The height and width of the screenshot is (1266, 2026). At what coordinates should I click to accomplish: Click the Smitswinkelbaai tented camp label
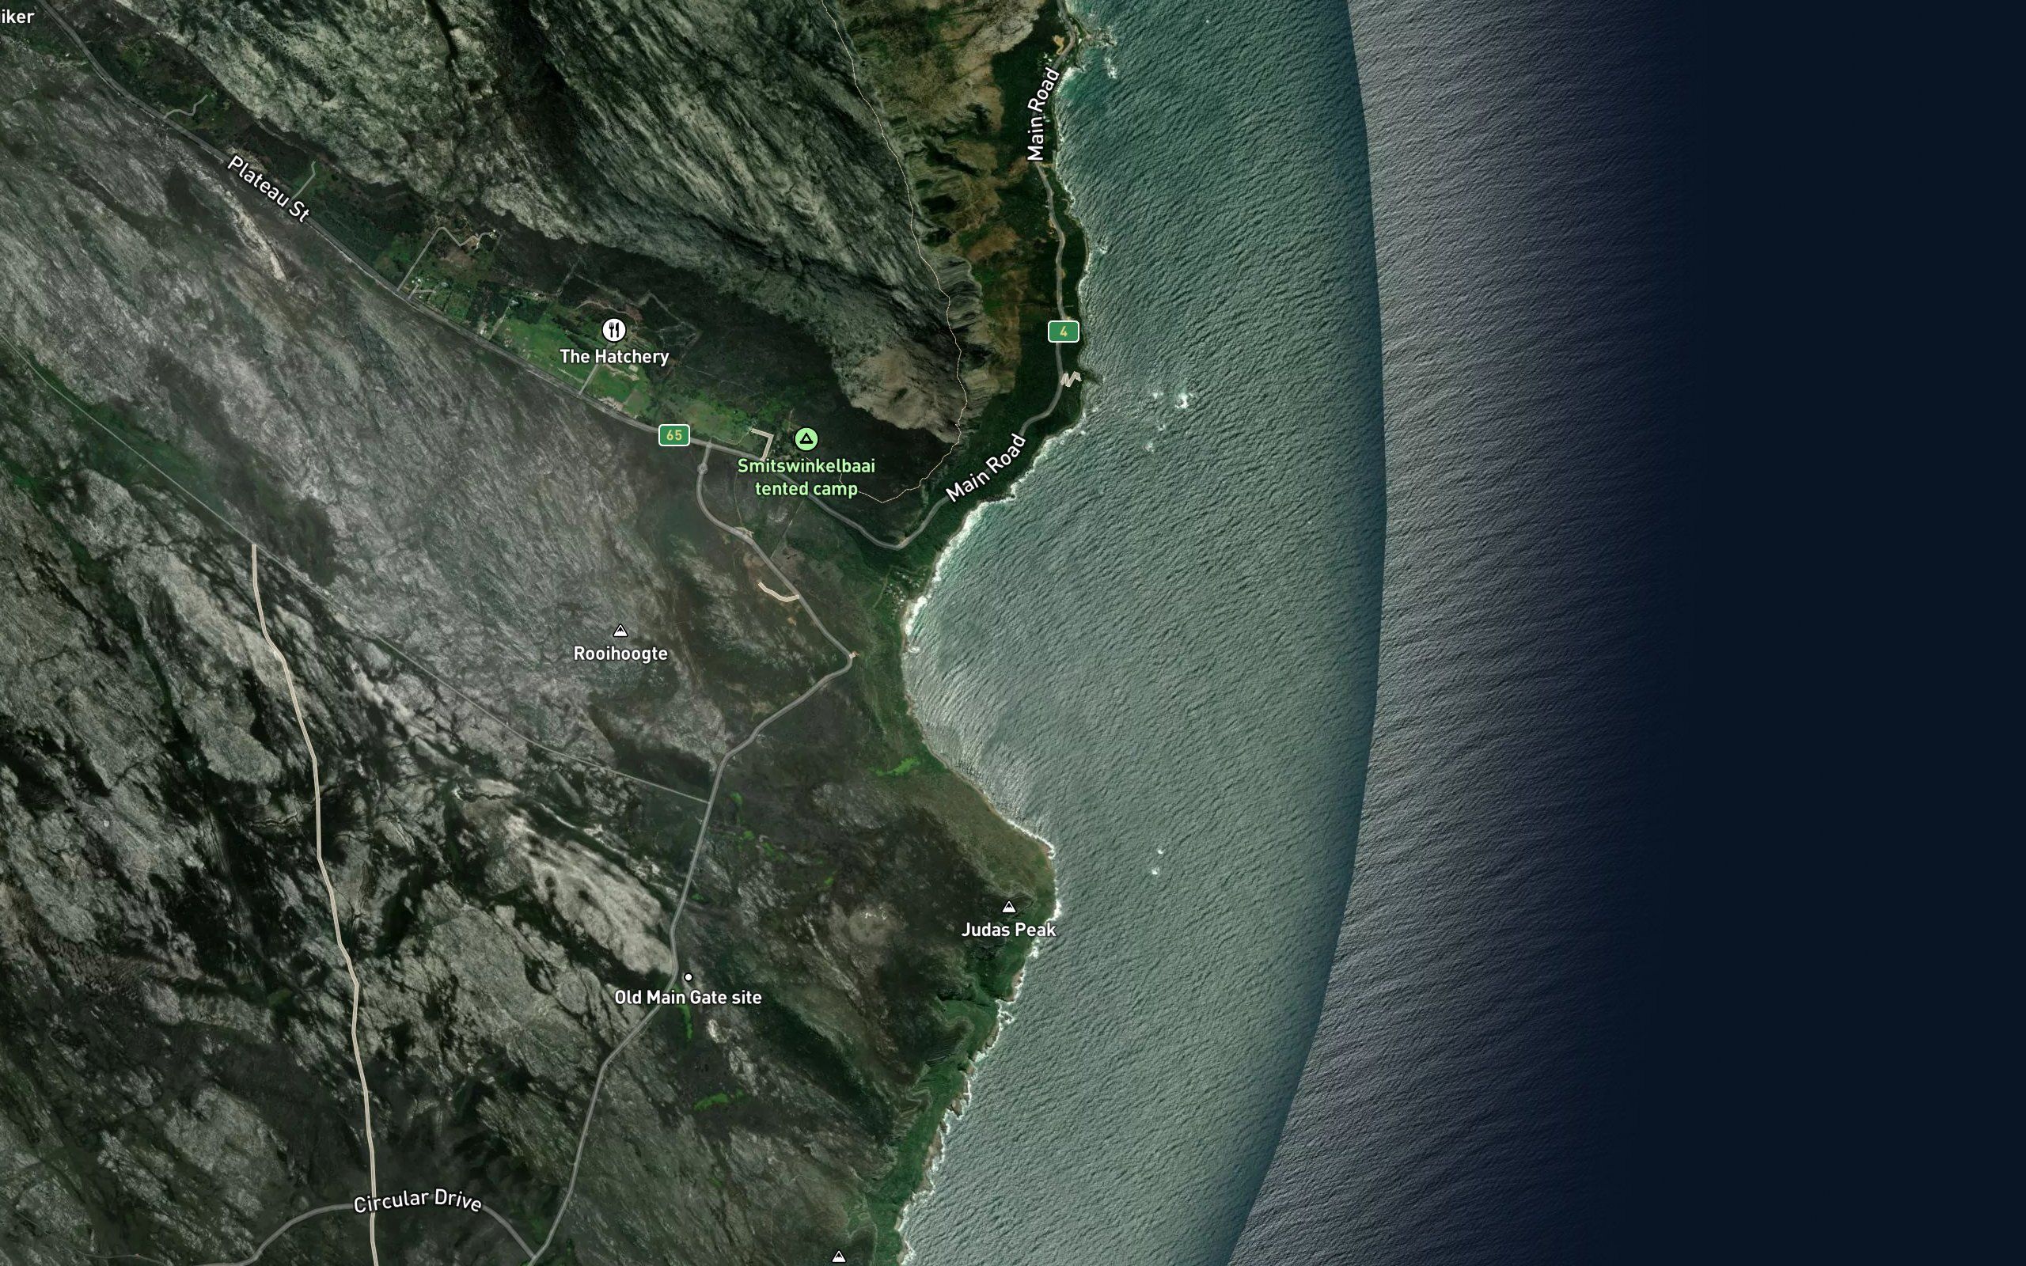806,477
